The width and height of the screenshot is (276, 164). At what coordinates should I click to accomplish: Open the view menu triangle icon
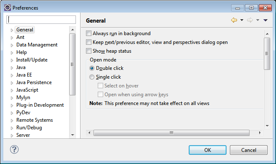[266, 20]
